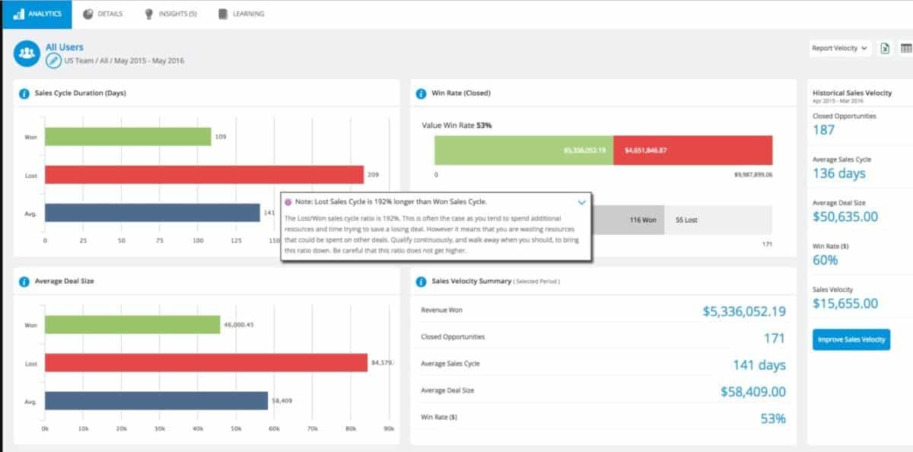Screen dimensions: 913x452
Task: Click info icon for Sales Velocity Summary
Action: [421, 282]
